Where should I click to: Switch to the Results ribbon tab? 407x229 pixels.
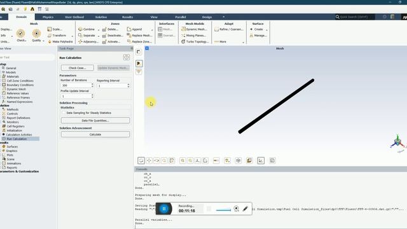point(127,17)
